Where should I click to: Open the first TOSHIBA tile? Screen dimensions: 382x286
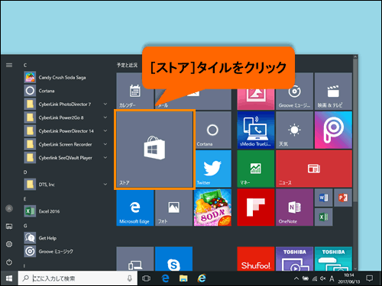coord(294,259)
